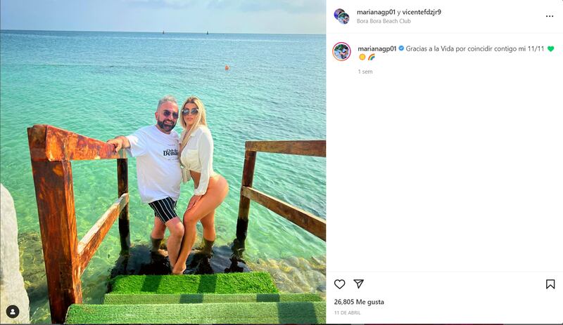View marianagp01's story via caption avatar
The height and width of the screenshot is (325, 563).
click(x=341, y=52)
